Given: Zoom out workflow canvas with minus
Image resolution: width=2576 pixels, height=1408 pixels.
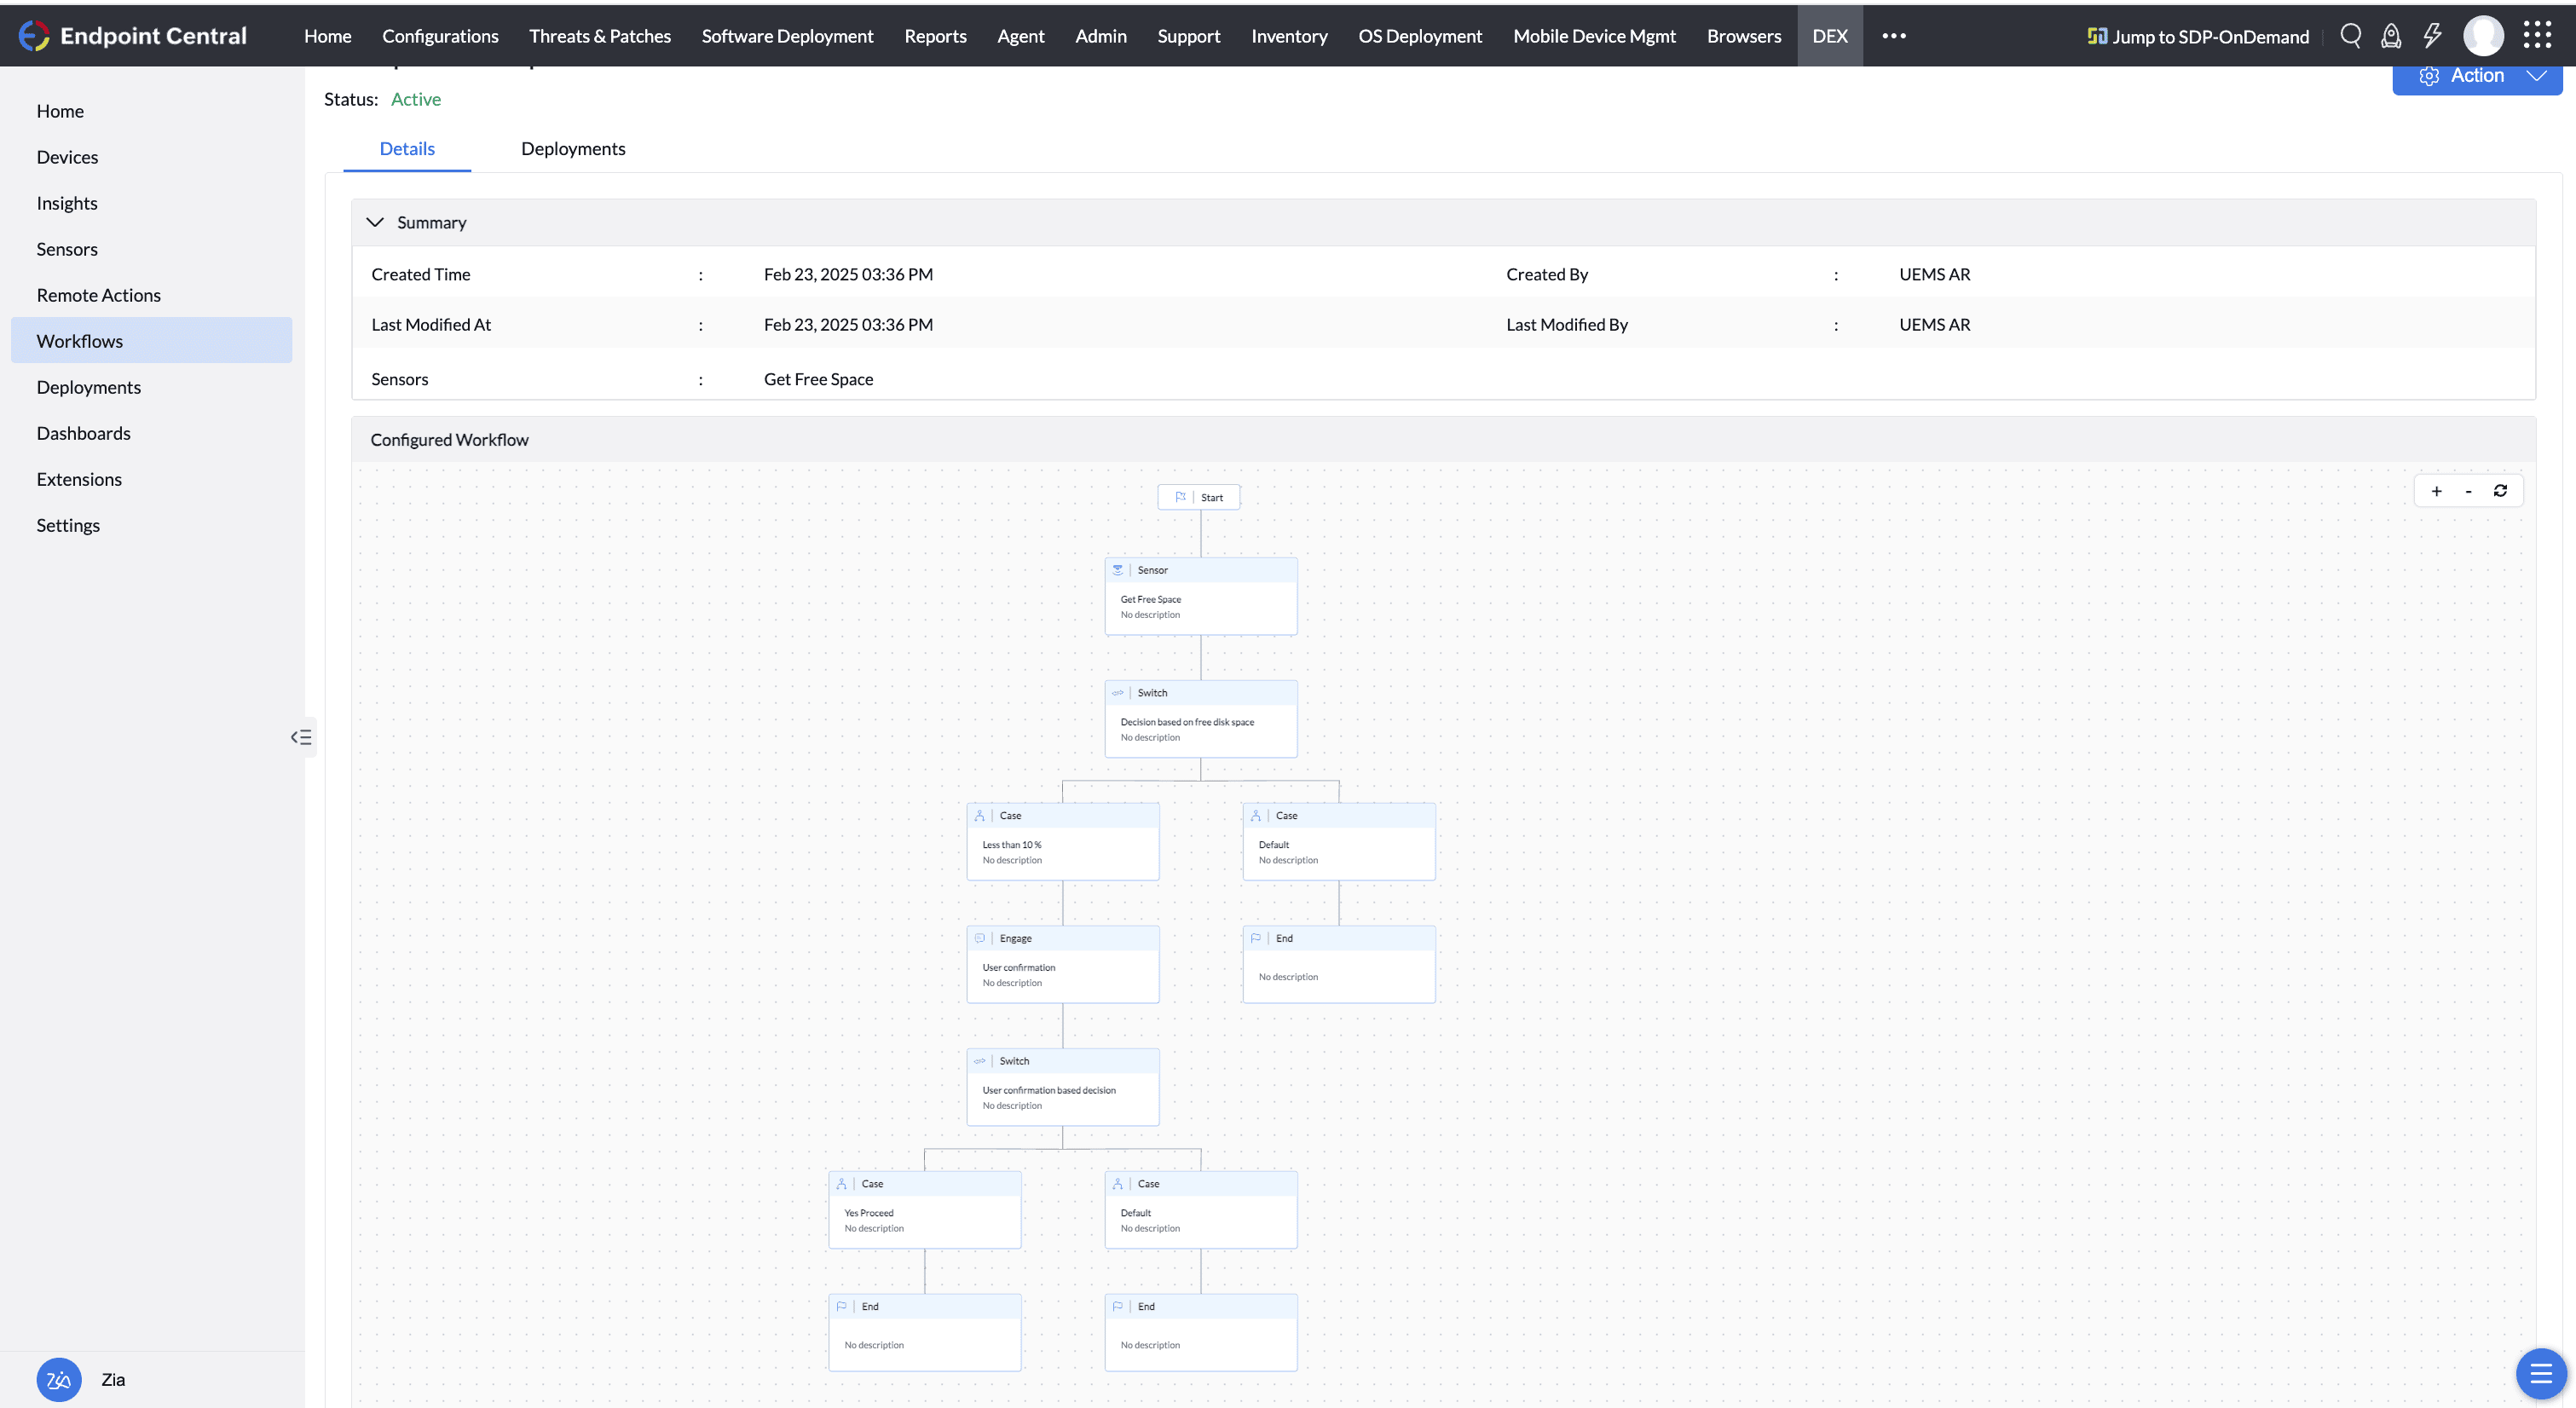Looking at the screenshot, I should [2468, 491].
